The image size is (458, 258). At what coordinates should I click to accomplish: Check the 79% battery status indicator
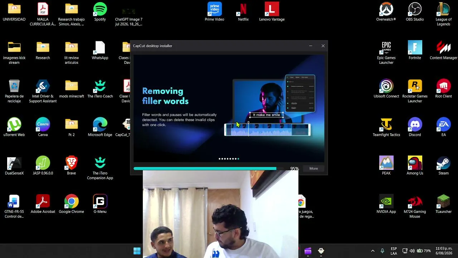[424, 251]
